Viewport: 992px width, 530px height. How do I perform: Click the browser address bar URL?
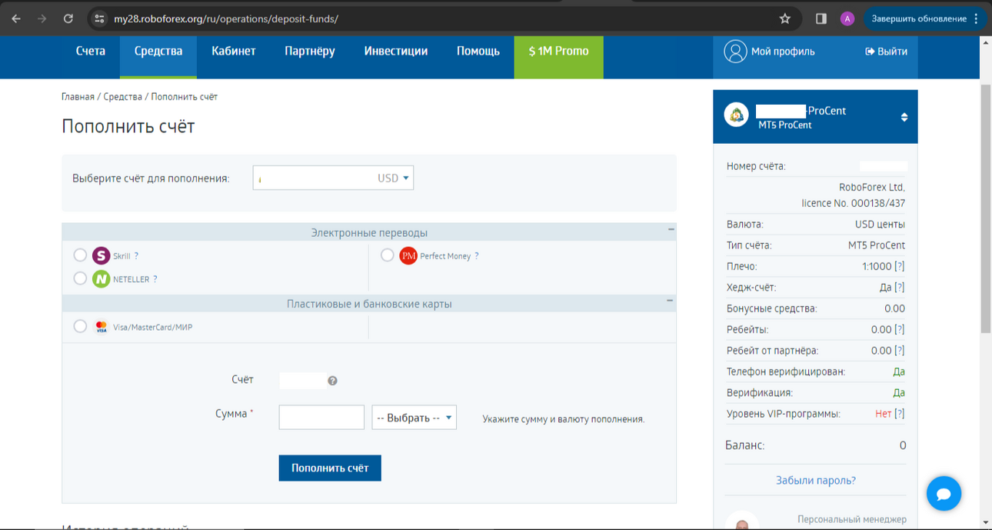click(226, 18)
